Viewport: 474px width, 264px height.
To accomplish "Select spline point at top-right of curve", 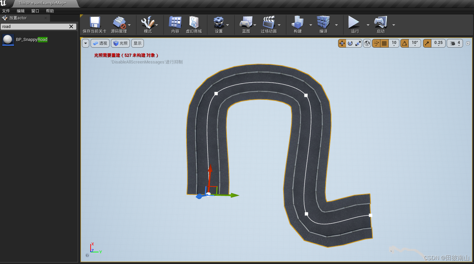I will click(x=306, y=95).
